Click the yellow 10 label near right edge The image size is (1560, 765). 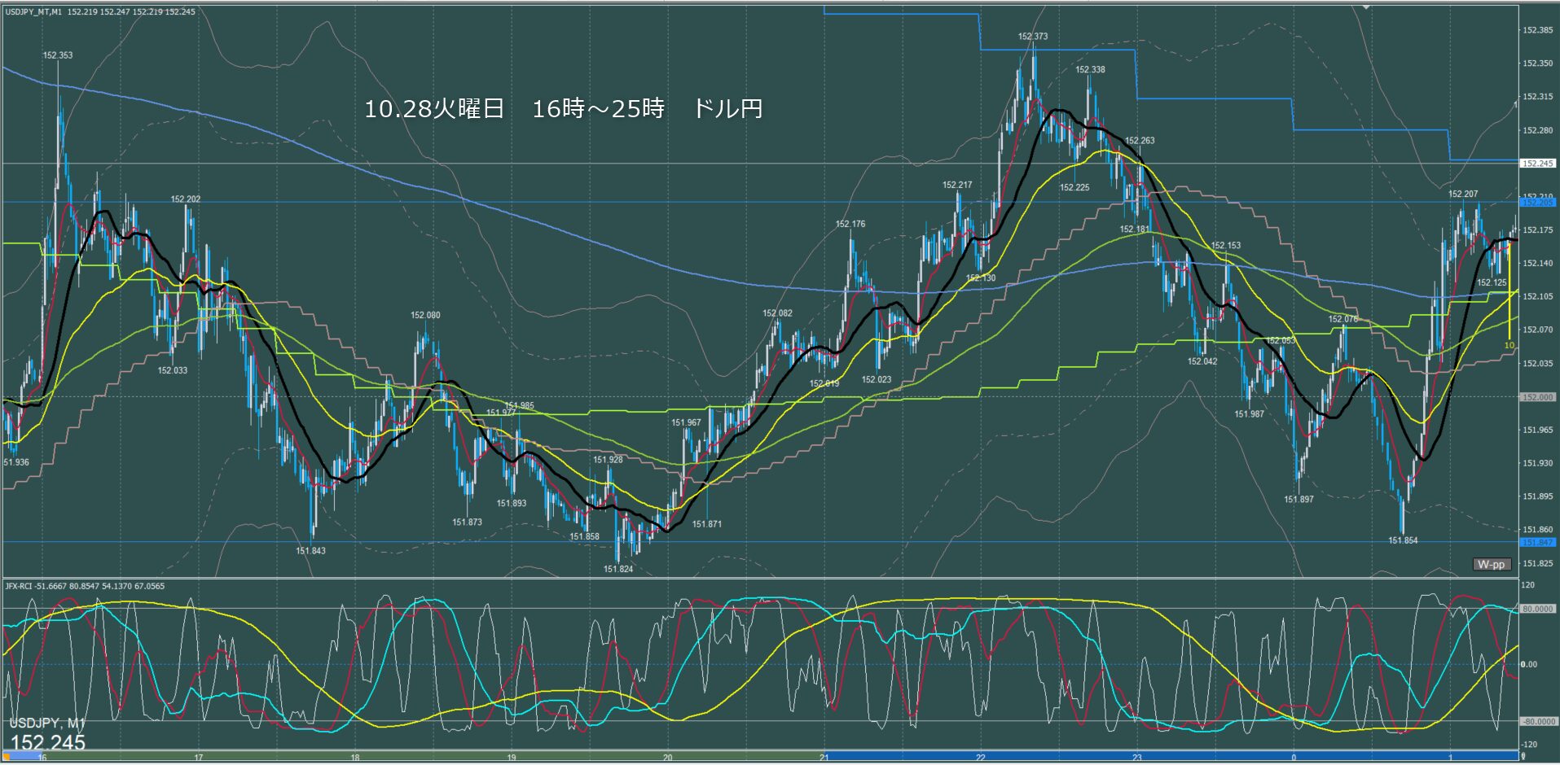1509,346
